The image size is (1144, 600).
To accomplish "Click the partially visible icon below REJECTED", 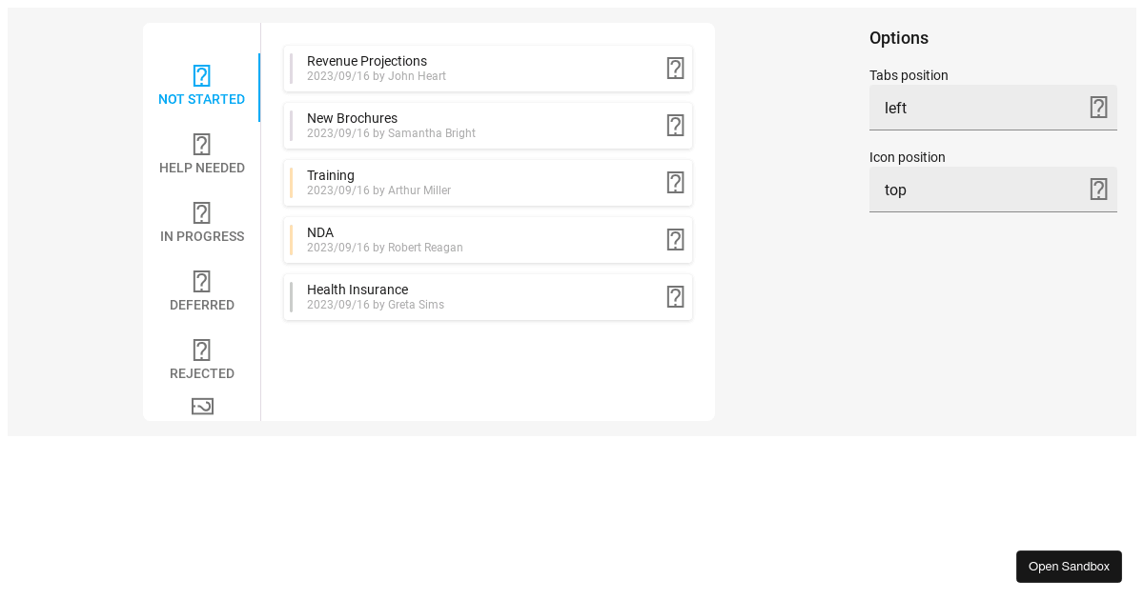I will pyautogui.click(x=201, y=406).
